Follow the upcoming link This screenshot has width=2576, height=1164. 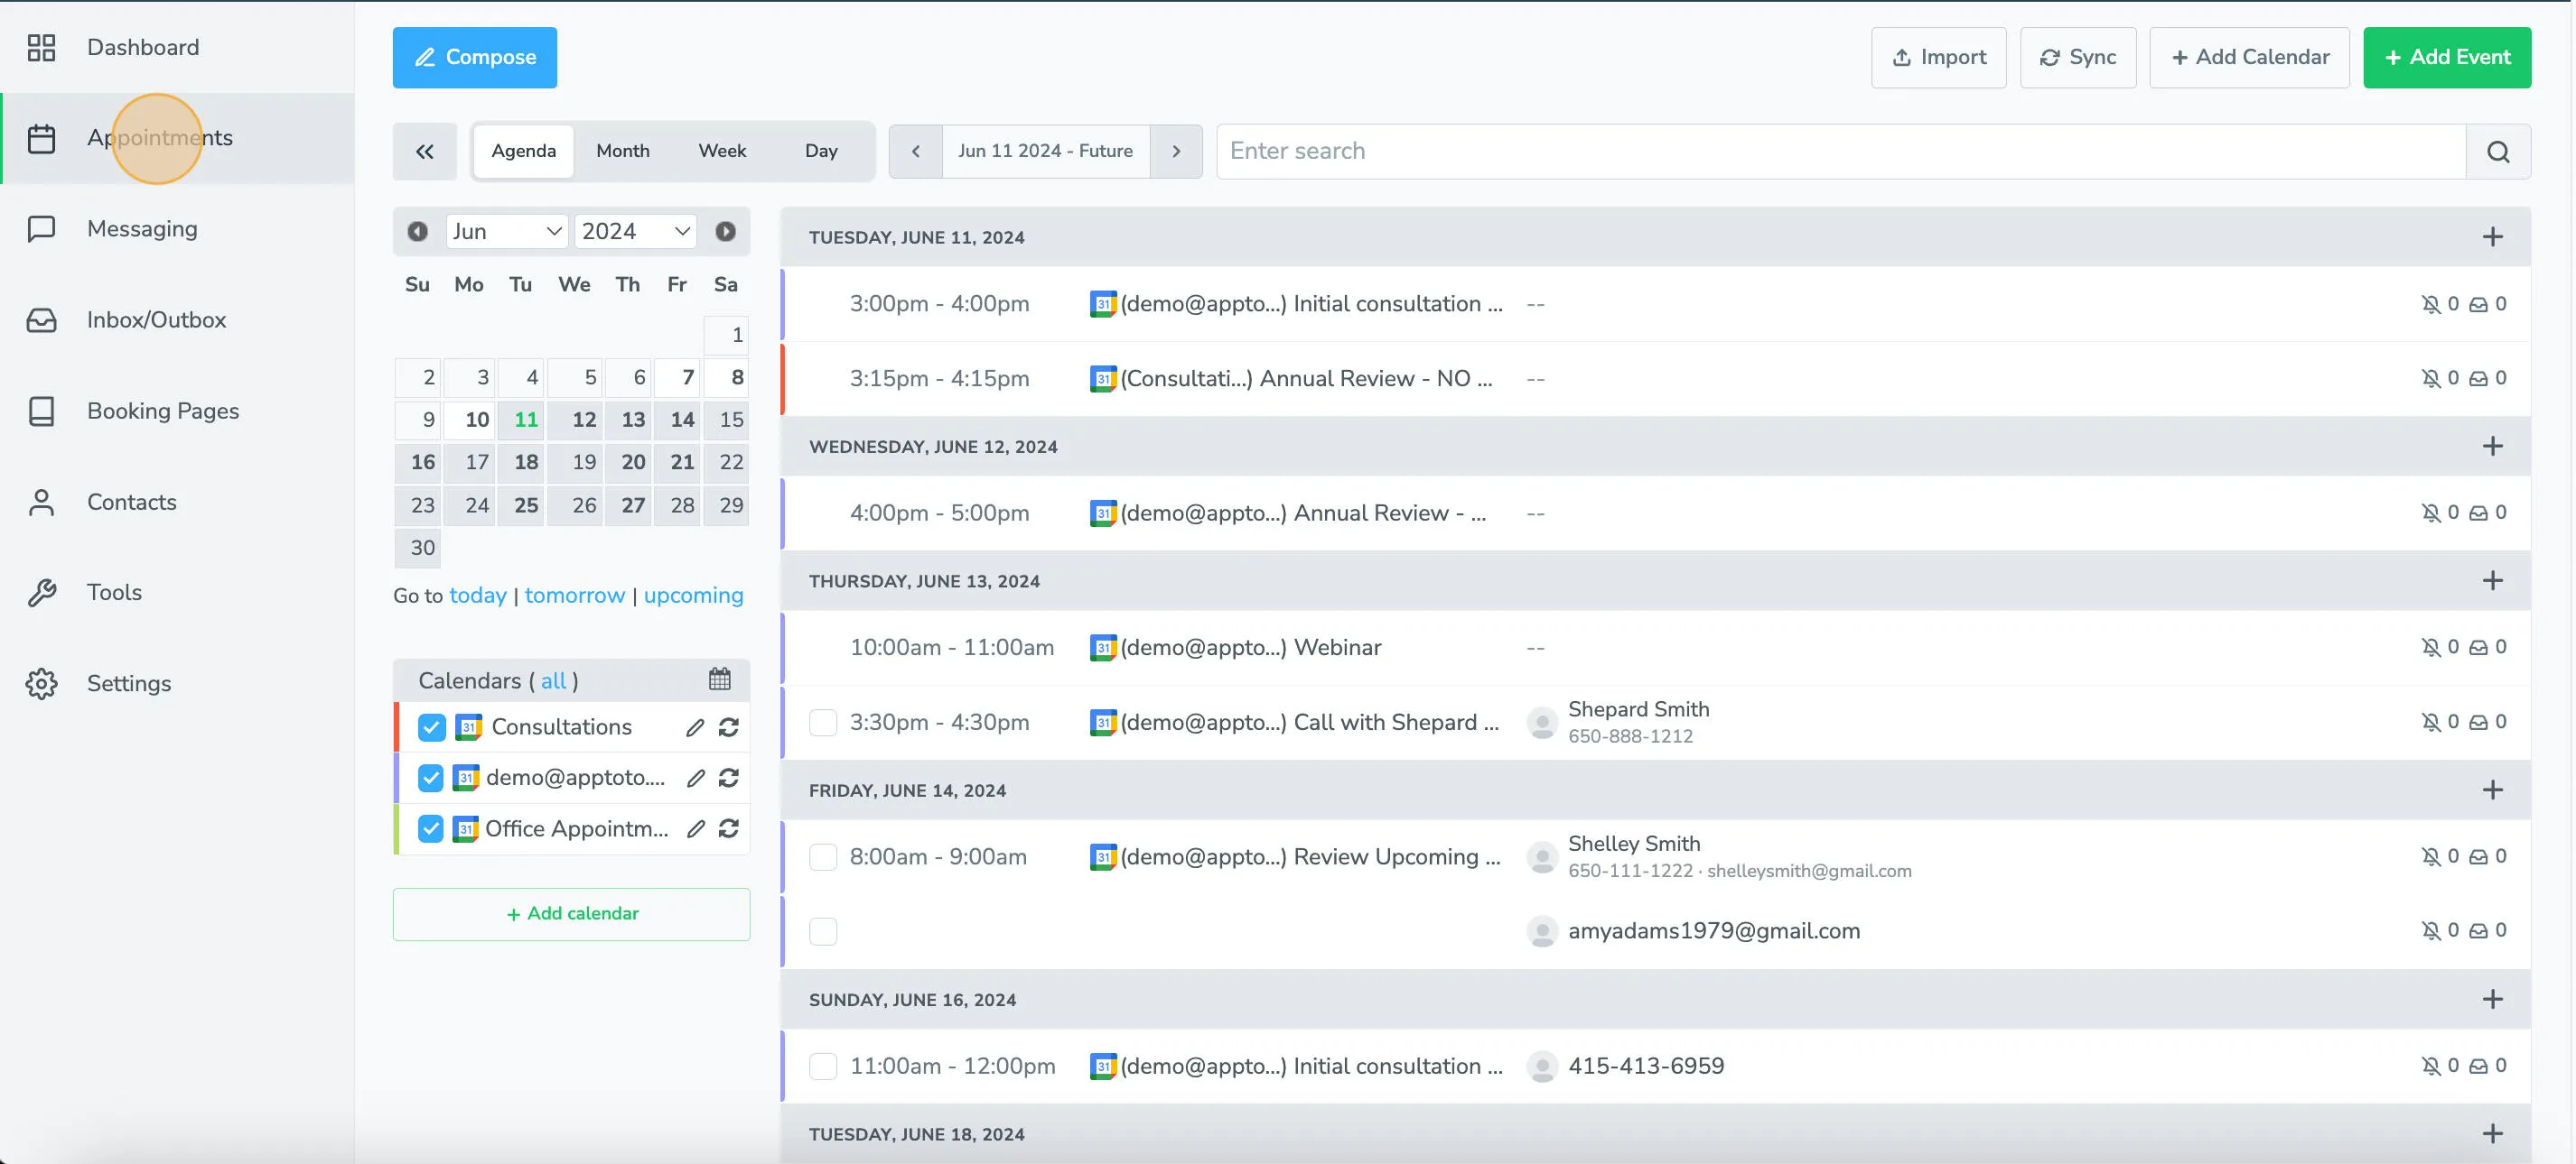[693, 596]
